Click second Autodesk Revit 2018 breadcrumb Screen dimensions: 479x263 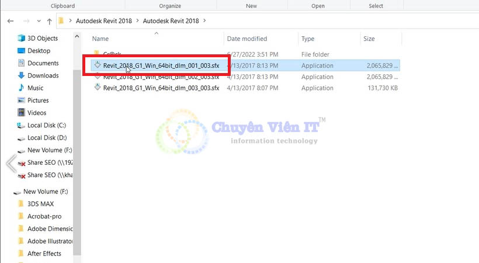[171, 21]
